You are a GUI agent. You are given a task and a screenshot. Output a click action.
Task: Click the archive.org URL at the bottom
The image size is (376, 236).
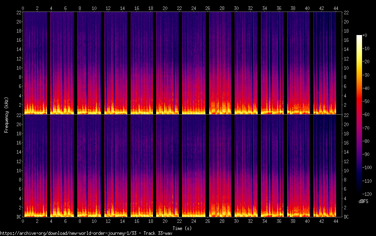click(x=88, y=233)
